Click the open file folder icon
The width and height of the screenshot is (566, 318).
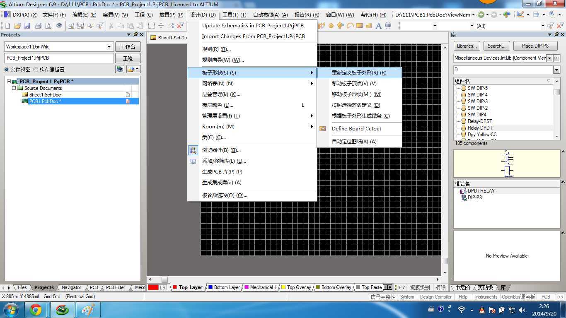(x=17, y=26)
